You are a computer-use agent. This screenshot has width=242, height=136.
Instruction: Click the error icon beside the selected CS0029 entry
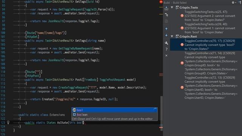(x=182, y=45)
